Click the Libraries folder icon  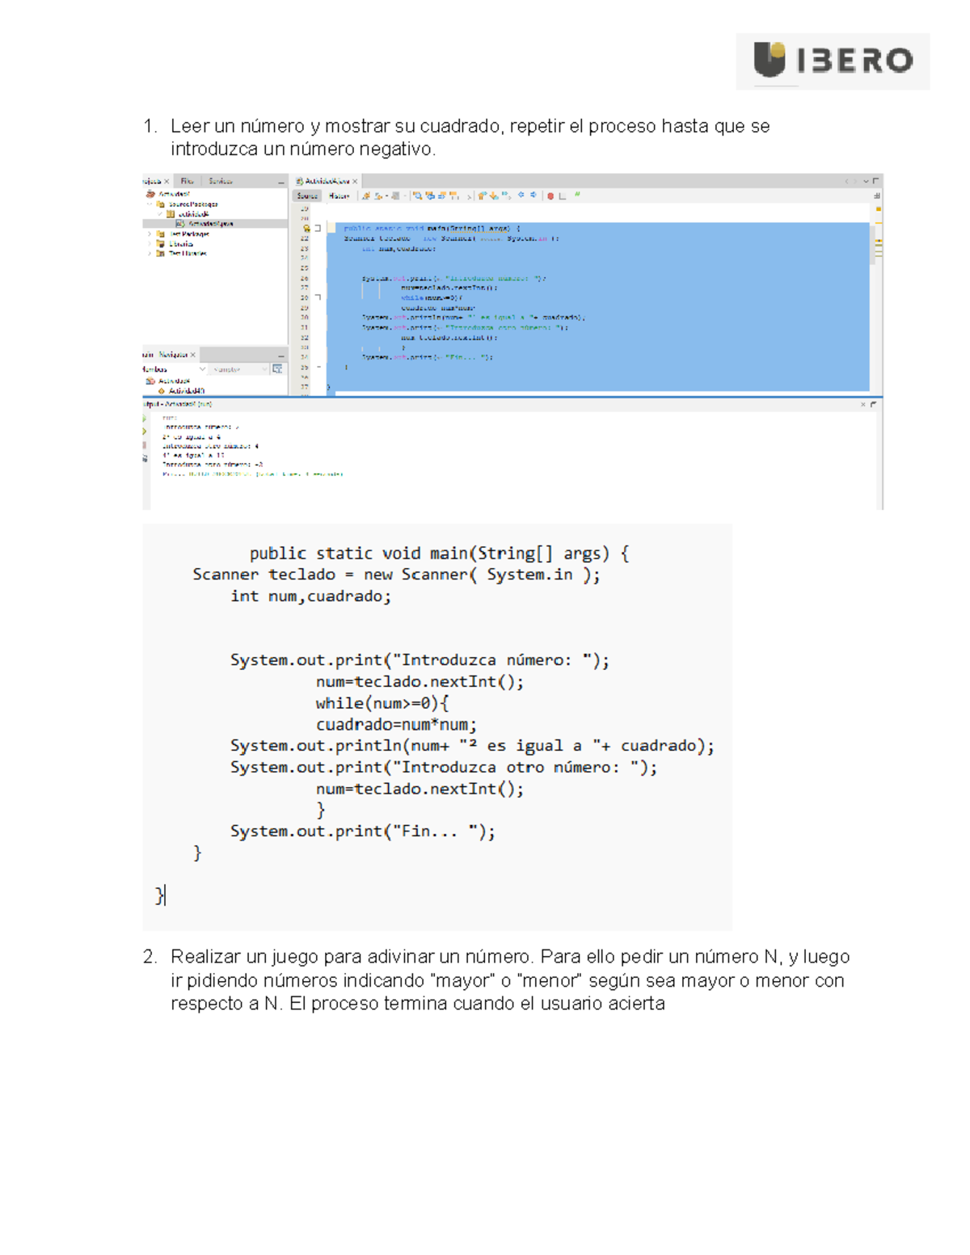tap(161, 243)
